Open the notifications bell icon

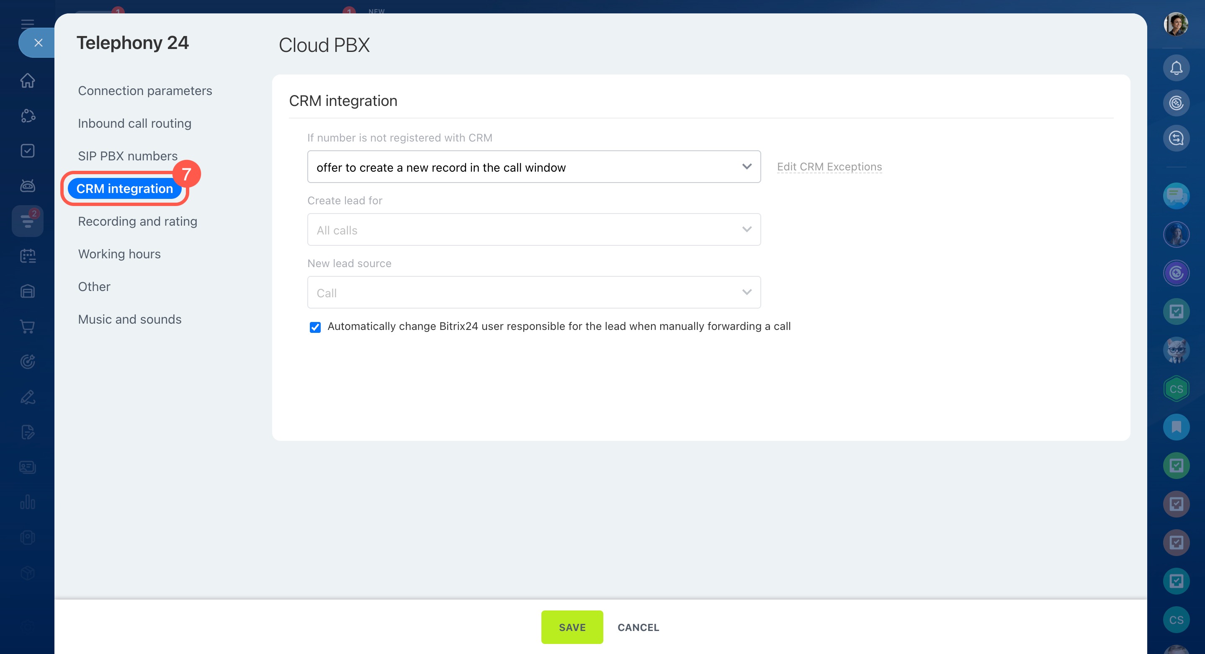[x=1176, y=68]
